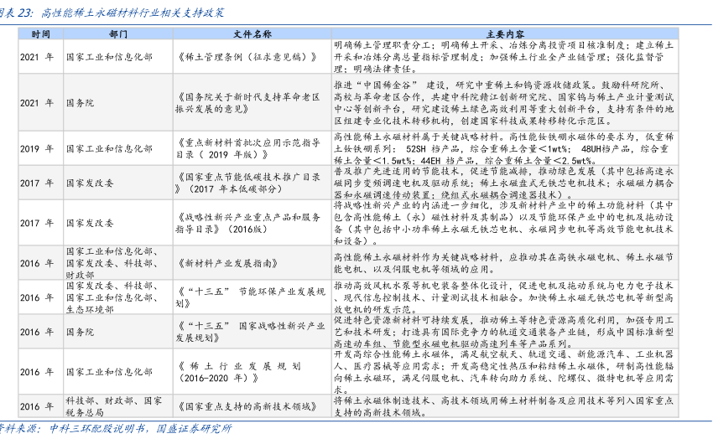The width and height of the screenshot is (713, 444).
Task: Click the 部门 column header
Action: pyautogui.click(x=118, y=34)
